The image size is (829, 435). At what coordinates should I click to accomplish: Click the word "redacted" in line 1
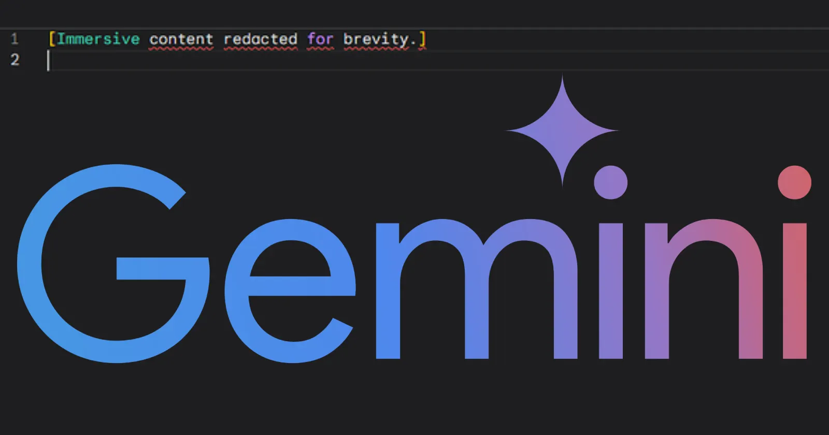261,39
